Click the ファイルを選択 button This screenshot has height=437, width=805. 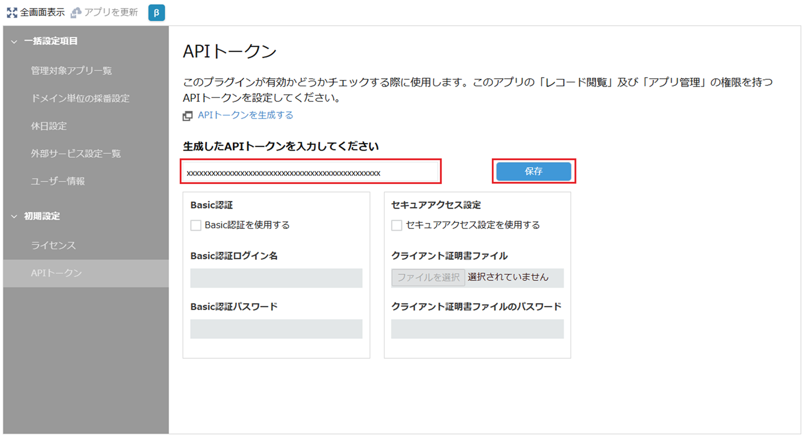428,278
